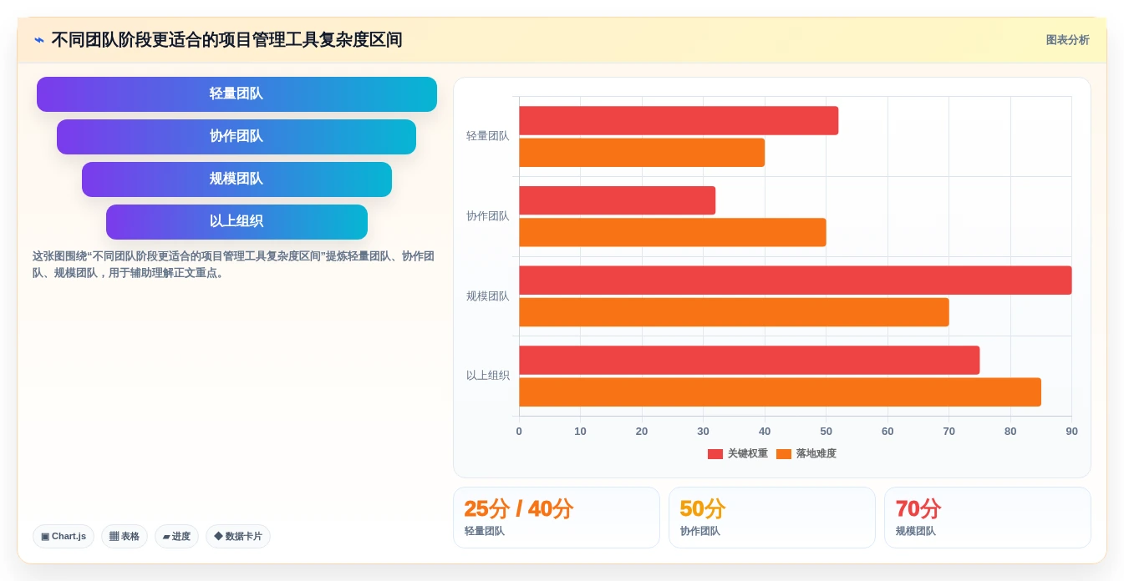Viewport: 1124px width, 581px height.
Task: Click the orange 落地难度 bar for 协作团队
Action: [673, 232]
